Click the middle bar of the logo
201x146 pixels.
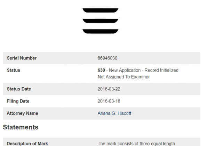tap(100, 21)
